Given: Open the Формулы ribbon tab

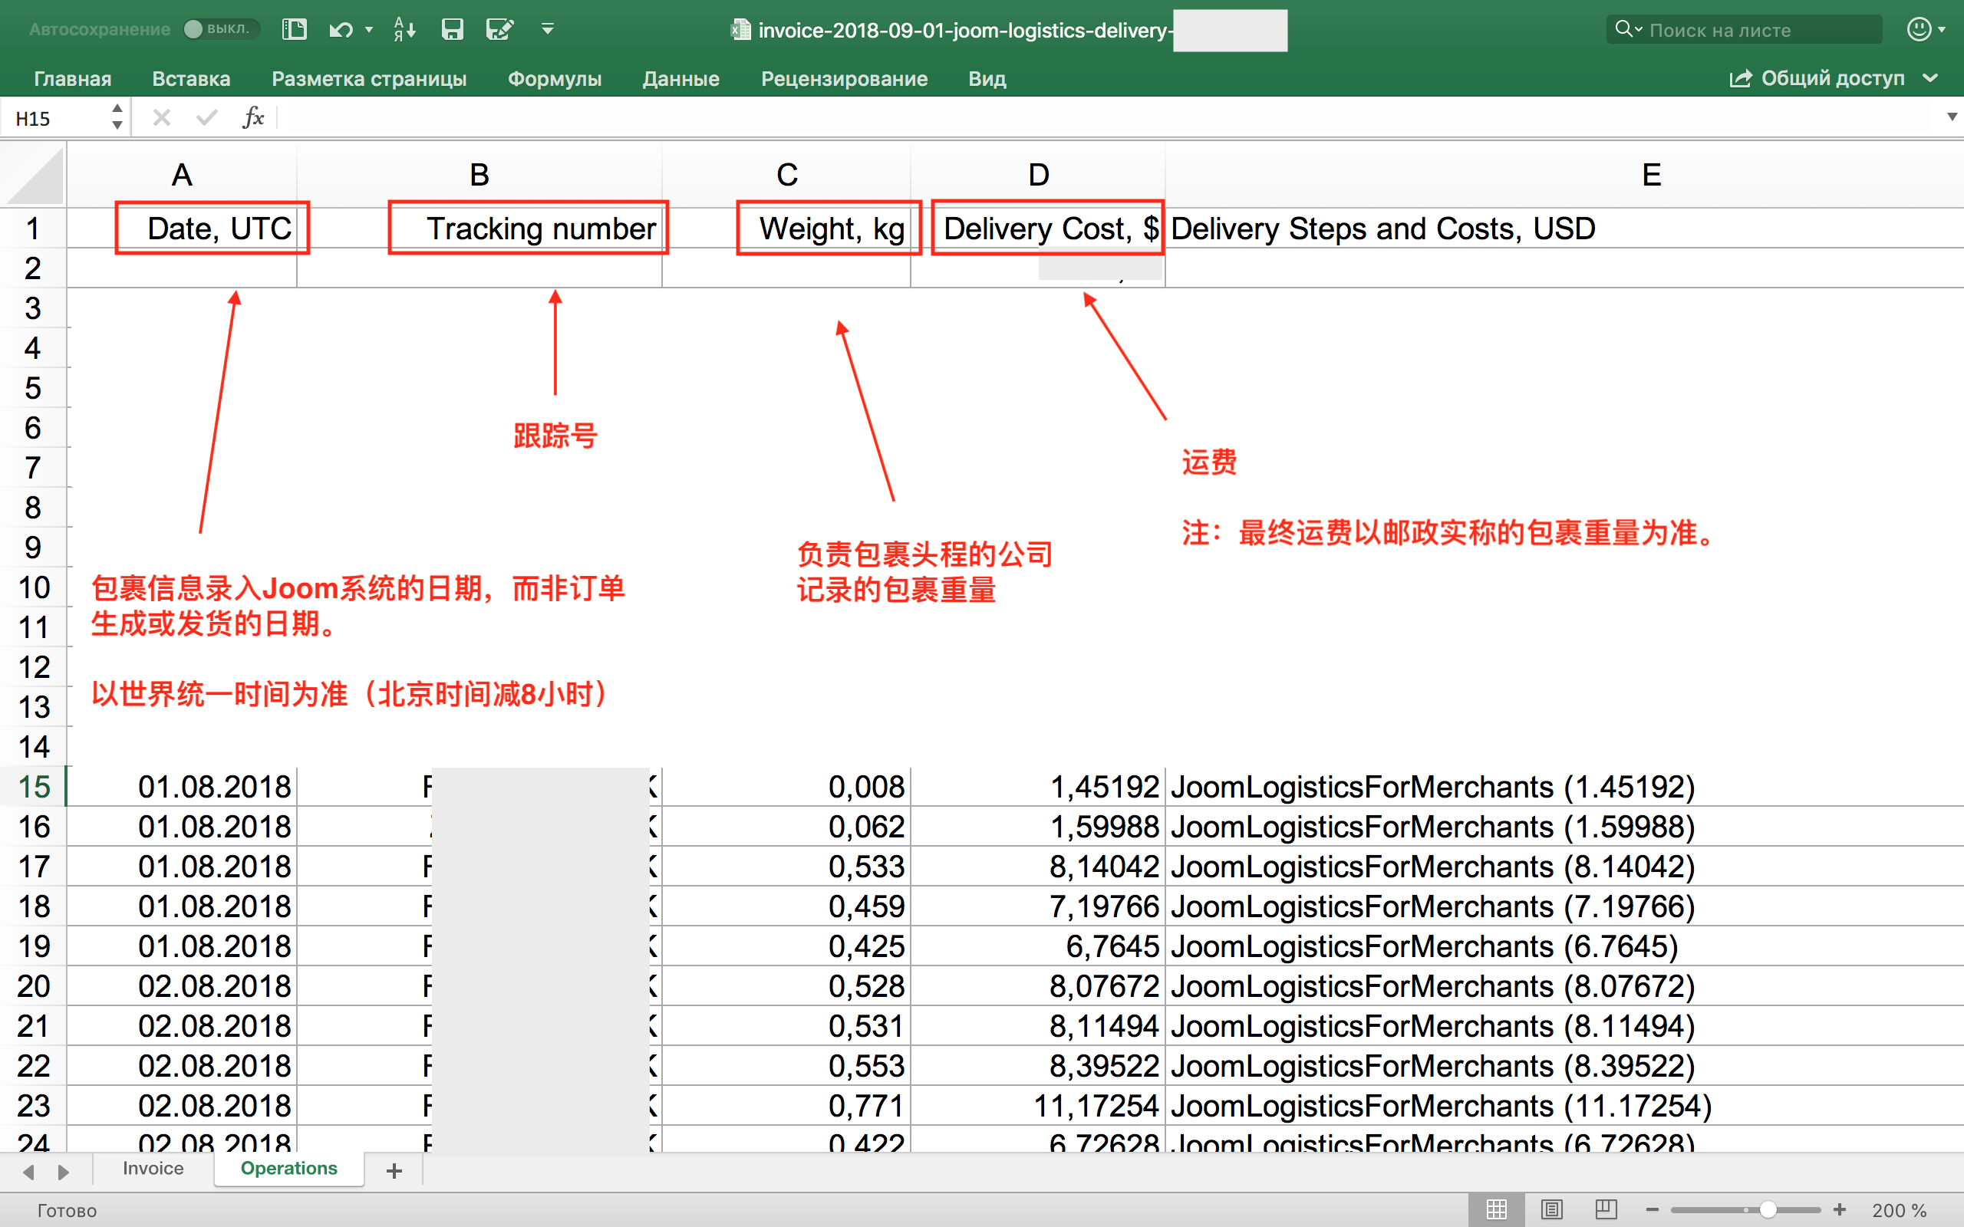Looking at the screenshot, I should 555,79.
